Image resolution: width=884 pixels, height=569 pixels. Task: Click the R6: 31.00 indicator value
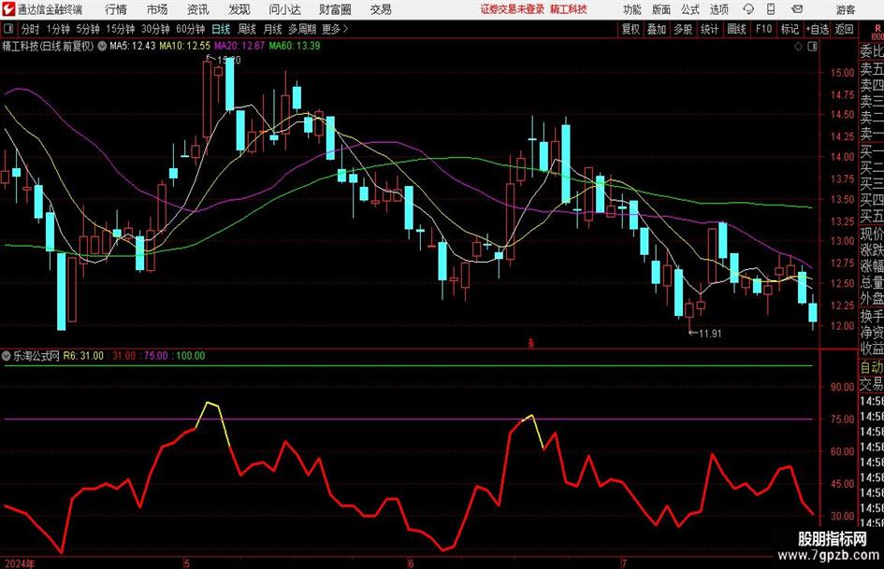[83, 356]
